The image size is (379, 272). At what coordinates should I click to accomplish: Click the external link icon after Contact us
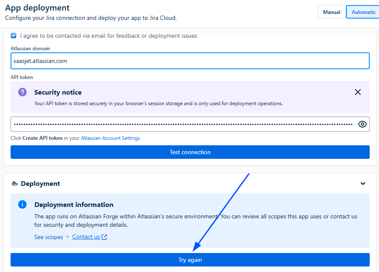104,237
